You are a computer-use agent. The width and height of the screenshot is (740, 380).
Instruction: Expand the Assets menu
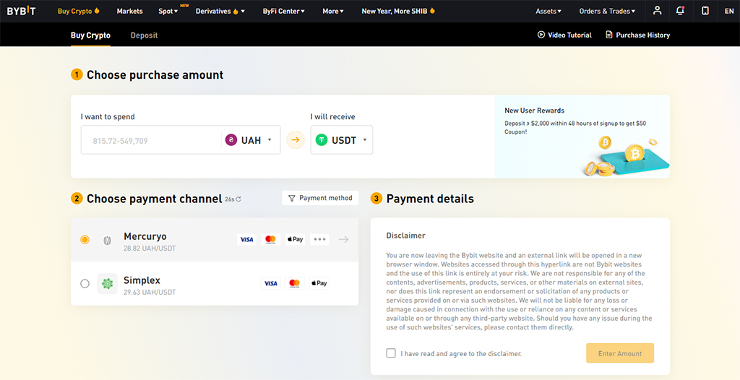coord(548,11)
